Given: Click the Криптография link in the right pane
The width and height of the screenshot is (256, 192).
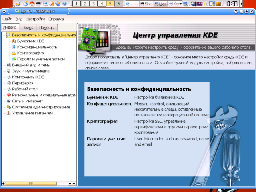Looking at the screenshot, I should pyautogui.click(x=102, y=121).
